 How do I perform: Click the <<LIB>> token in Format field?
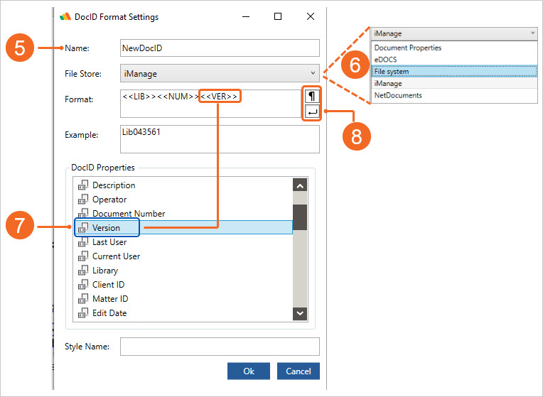(x=139, y=96)
